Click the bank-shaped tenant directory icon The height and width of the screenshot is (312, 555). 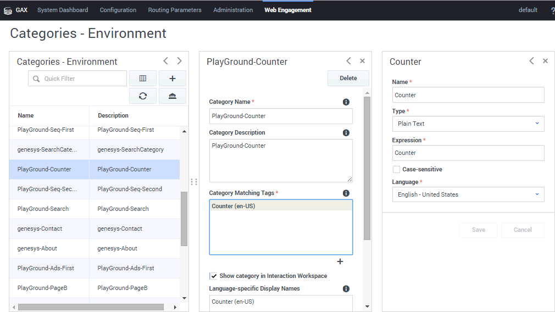(173, 96)
